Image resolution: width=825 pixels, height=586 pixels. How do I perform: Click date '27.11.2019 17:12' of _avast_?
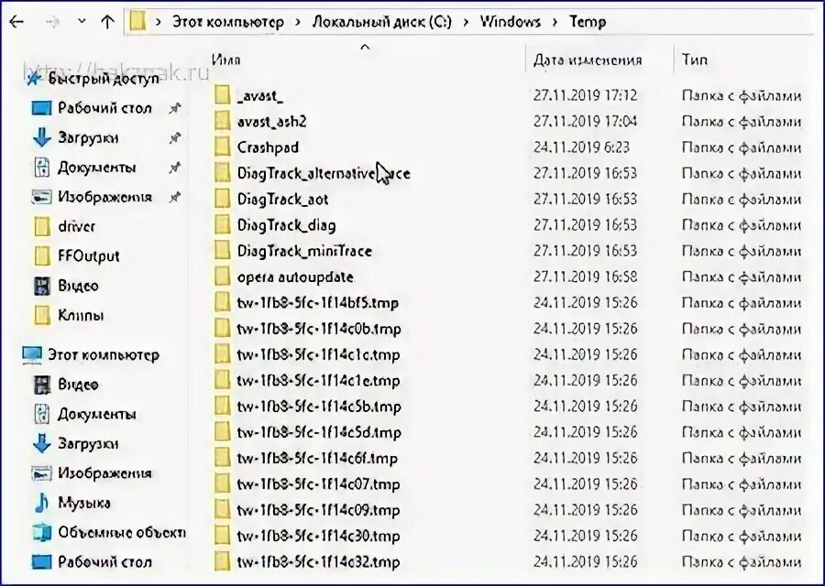click(585, 95)
